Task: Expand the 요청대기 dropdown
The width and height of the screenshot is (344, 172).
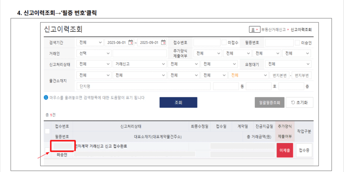Action: coord(288,64)
